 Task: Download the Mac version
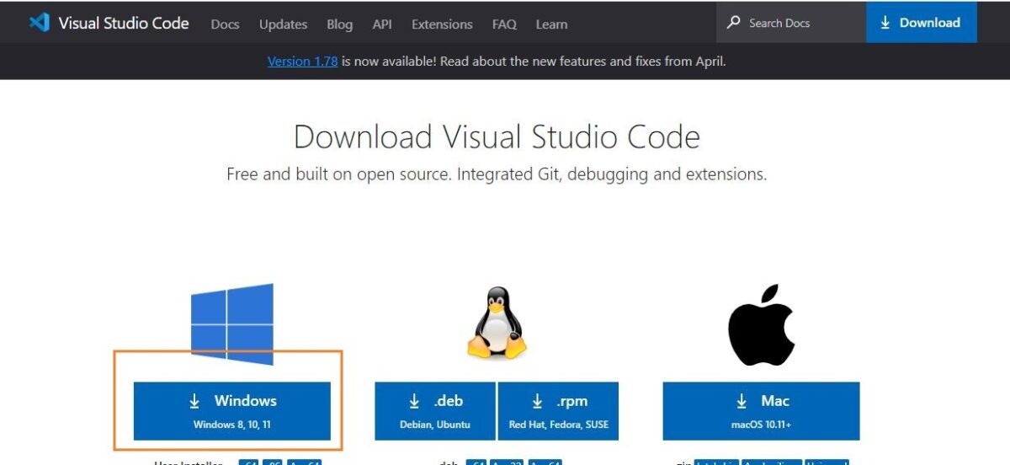pos(762,410)
